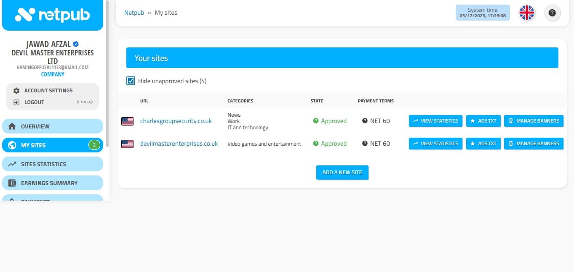Click the 'IT and technology' category text
This screenshot has width=574, height=272.
point(248,128)
